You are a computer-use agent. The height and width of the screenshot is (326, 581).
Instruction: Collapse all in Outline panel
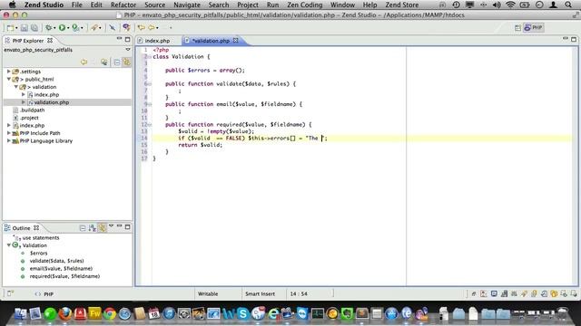pos(83,228)
